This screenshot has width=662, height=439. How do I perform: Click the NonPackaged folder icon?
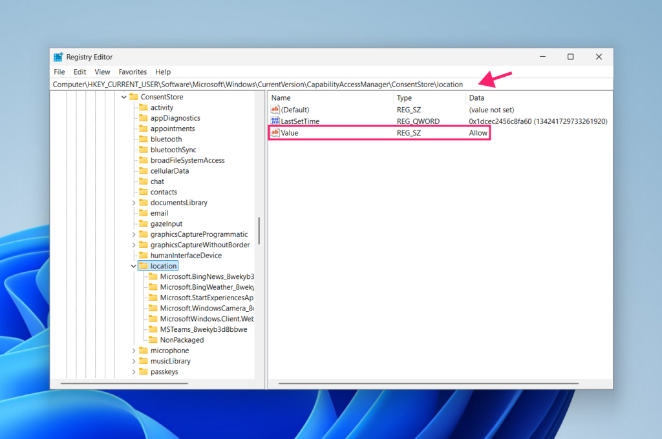pos(153,340)
